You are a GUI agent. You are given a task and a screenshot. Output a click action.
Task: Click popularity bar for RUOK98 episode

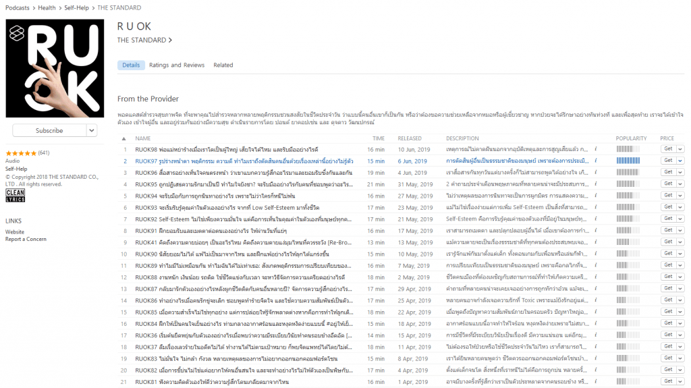(x=628, y=149)
